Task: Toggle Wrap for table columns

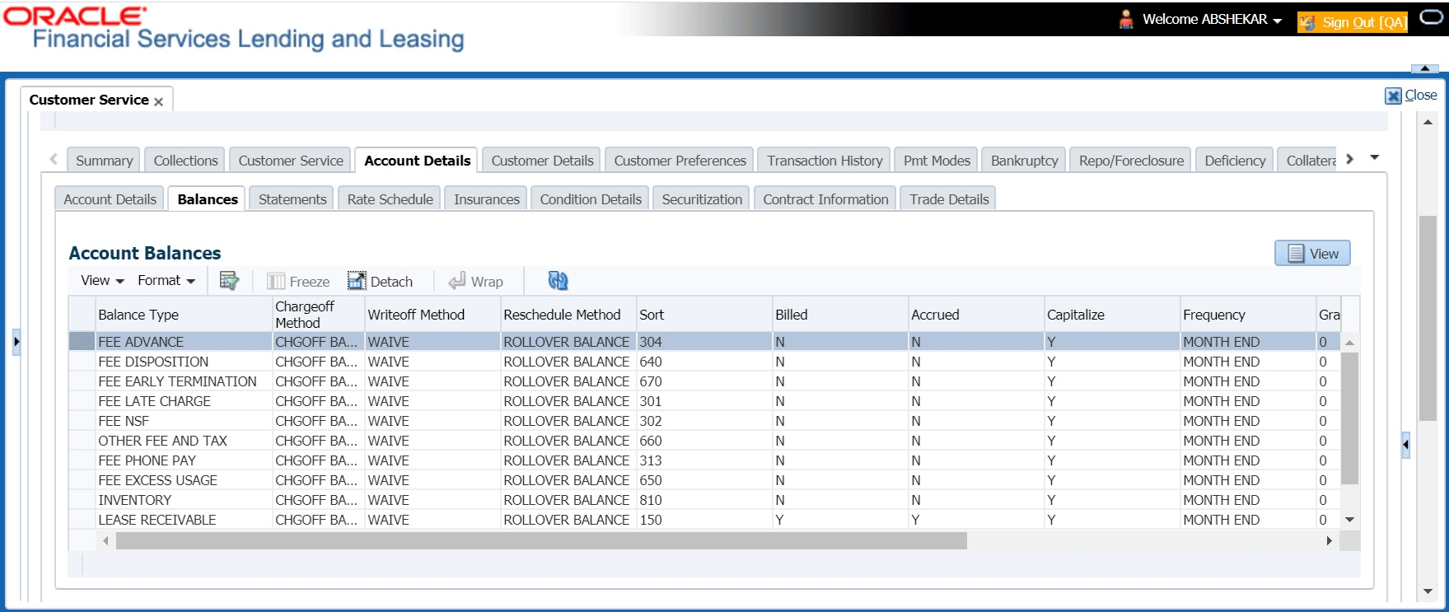Action: (x=475, y=282)
